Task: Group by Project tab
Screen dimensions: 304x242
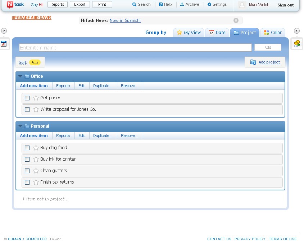Action: click(x=245, y=33)
